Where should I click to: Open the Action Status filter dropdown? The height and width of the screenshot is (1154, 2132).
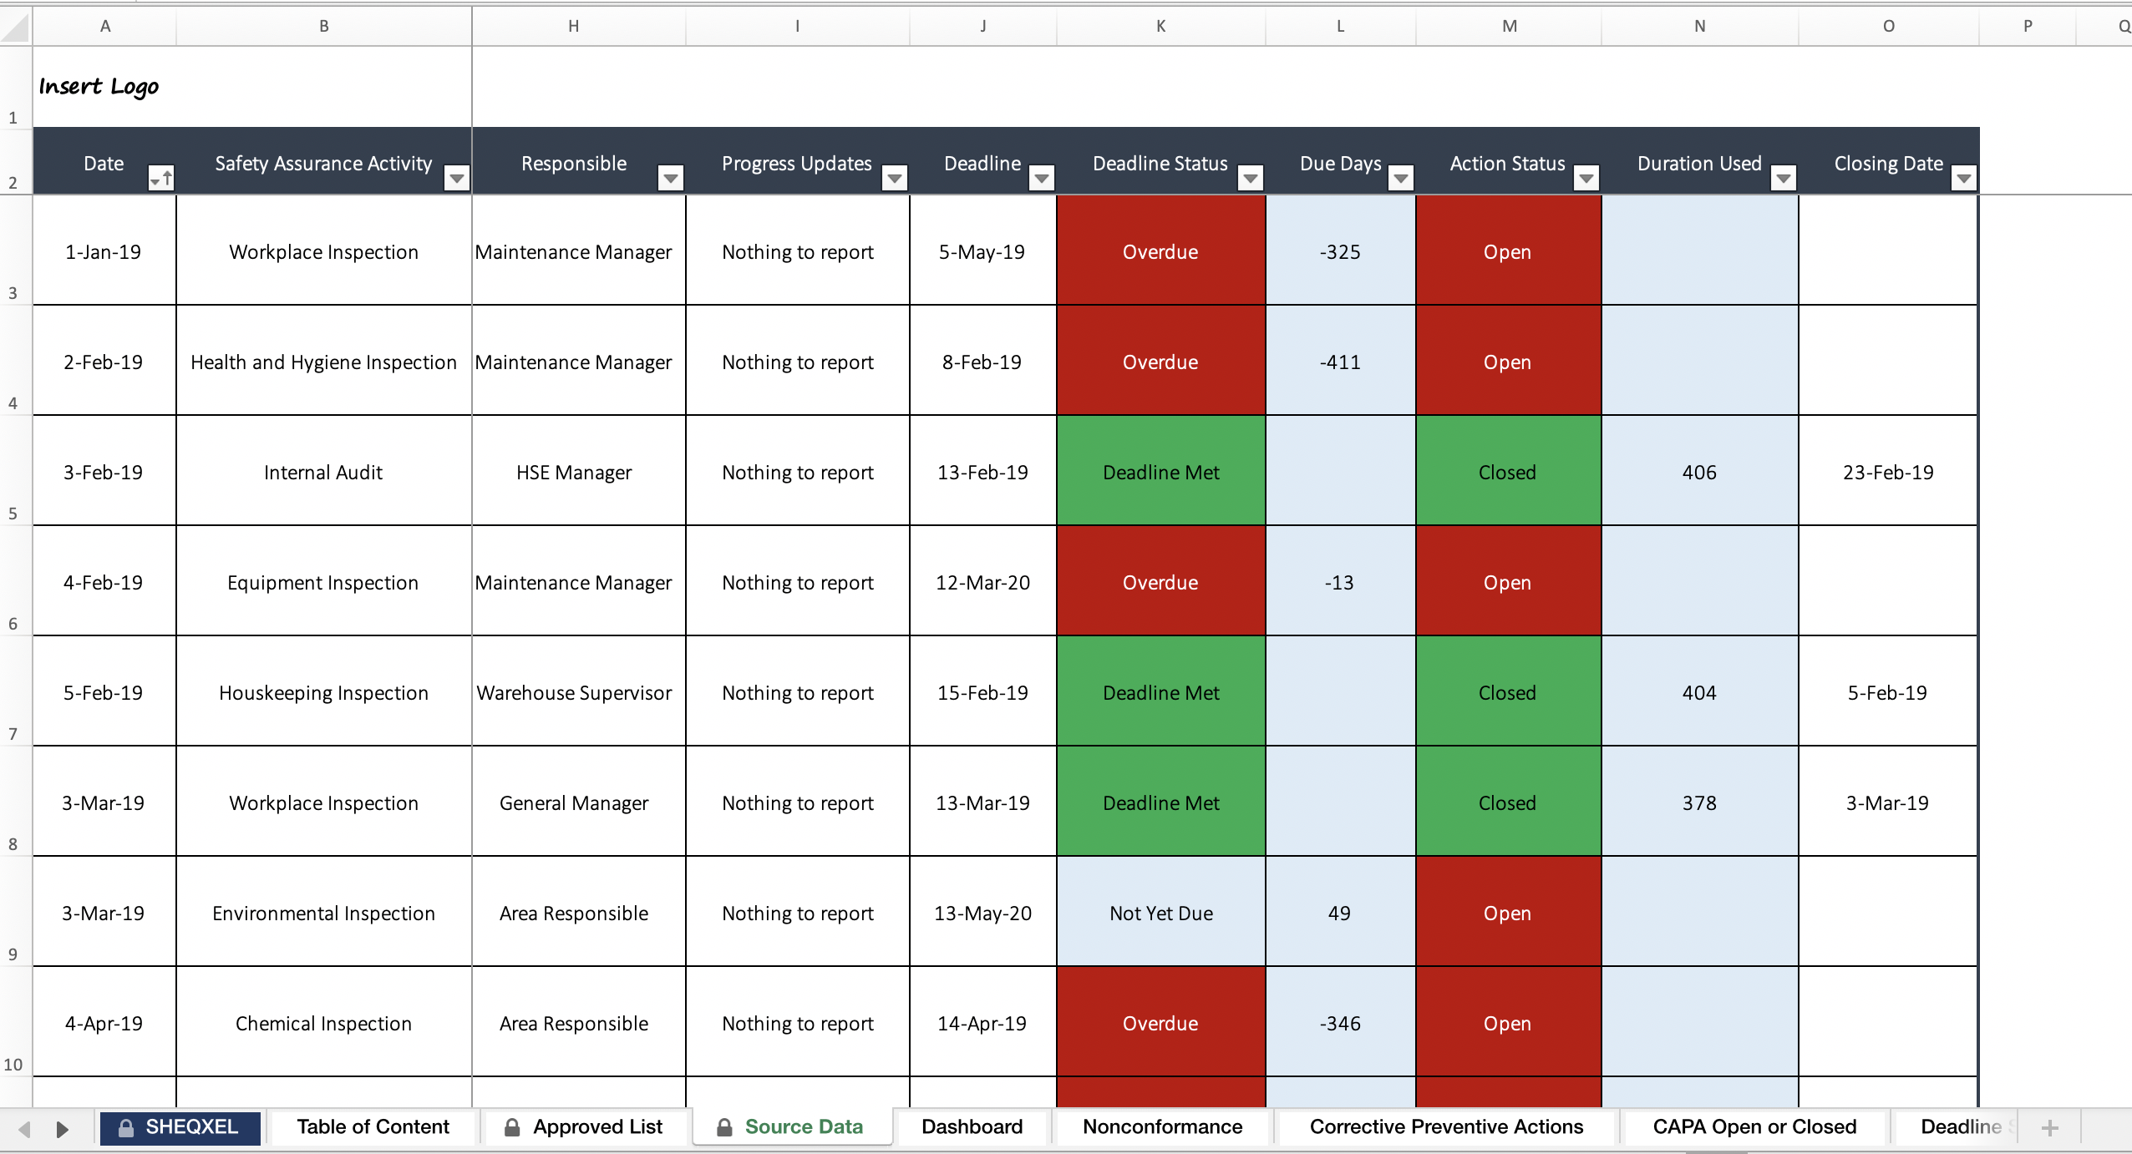coord(1586,177)
